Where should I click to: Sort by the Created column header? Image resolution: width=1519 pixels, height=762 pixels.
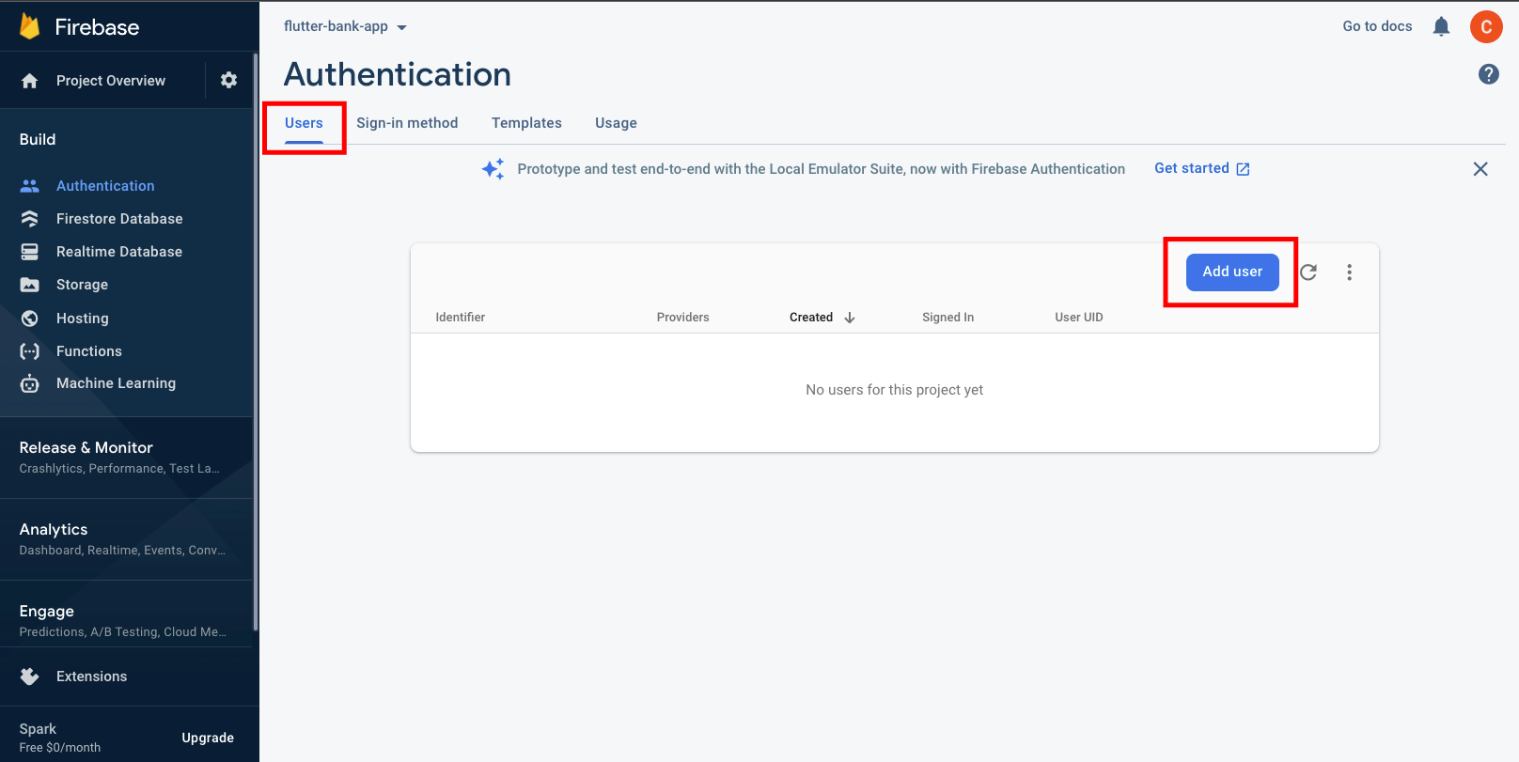811,318
